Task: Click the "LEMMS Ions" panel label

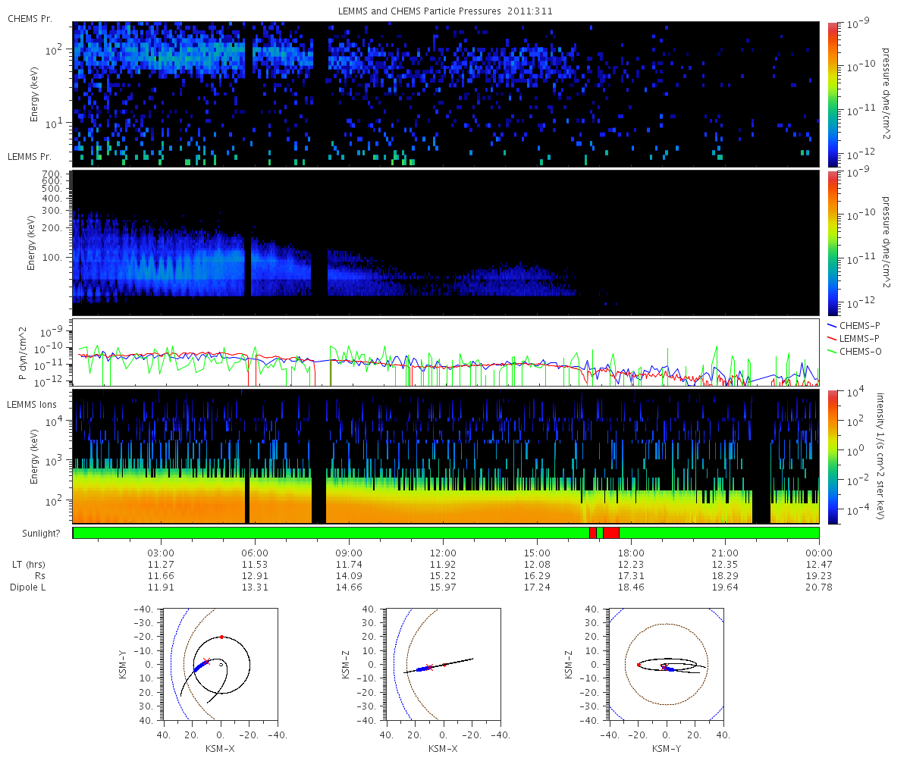Action: (x=32, y=406)
